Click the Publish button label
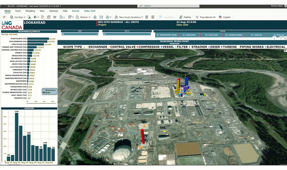The height and width of the screenshot is (170, 287). pos(187,17)
